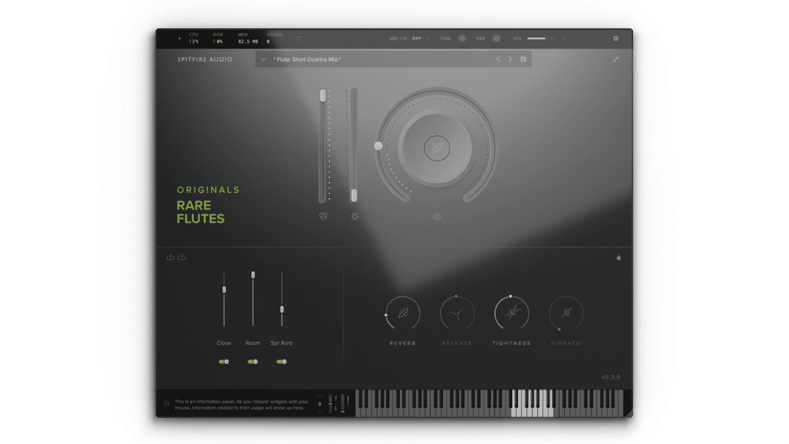
Task: Click the Reverb knob
Action: click(x=403, y=313)
